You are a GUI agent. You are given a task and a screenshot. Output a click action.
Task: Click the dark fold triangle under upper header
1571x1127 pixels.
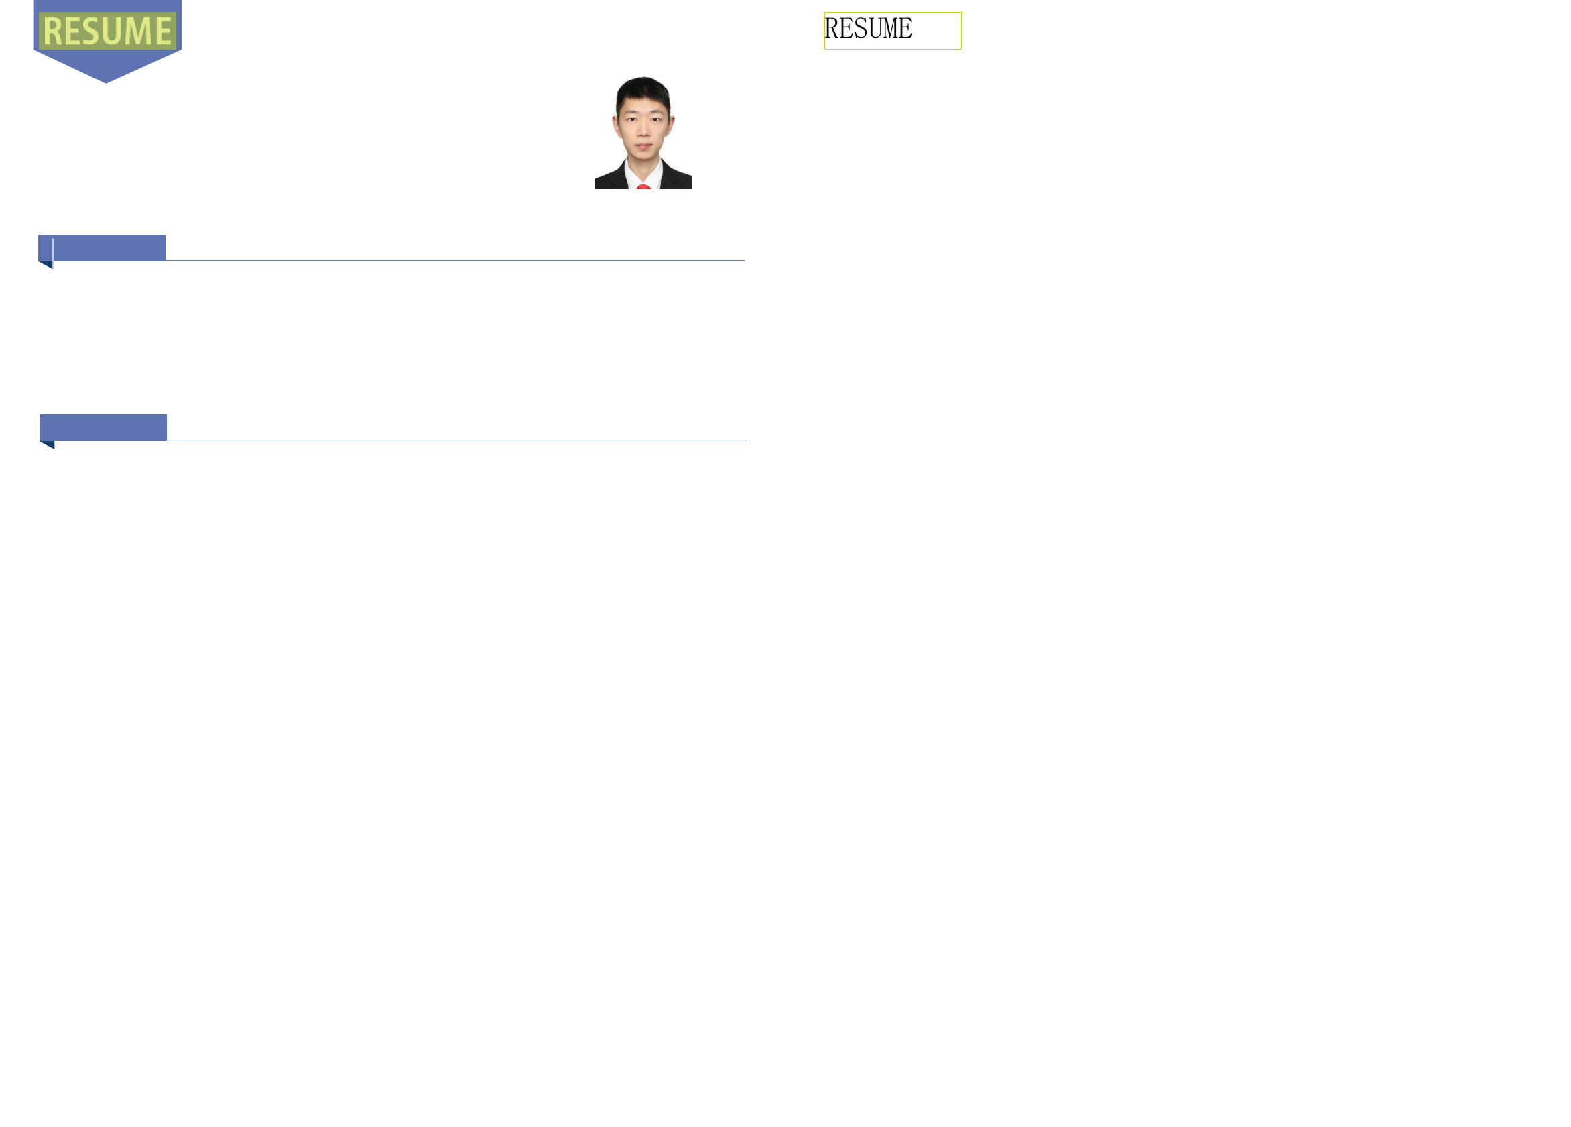pos(47,265)
